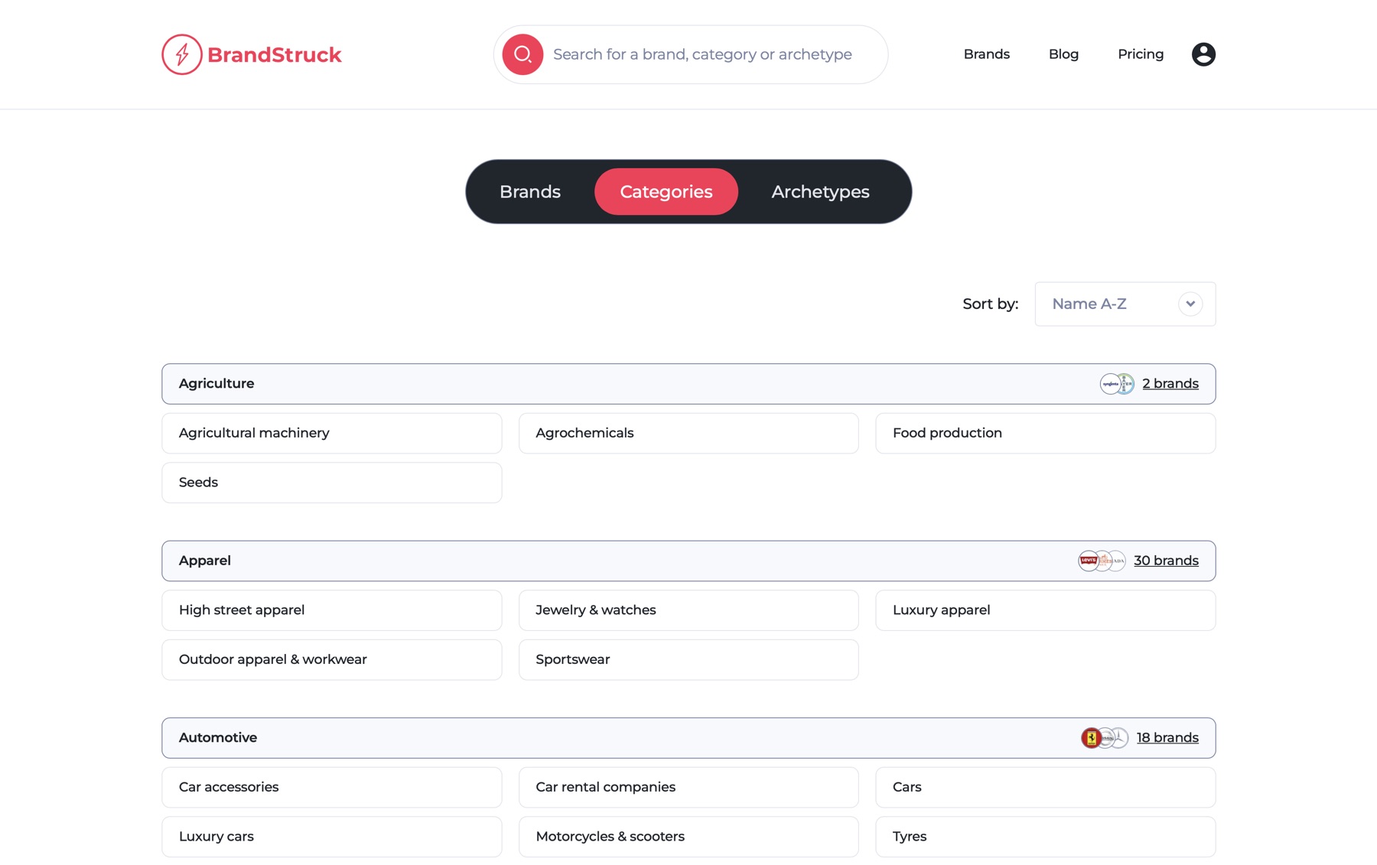1377x865 pixels.
Task: Click the red search magnifier icon
Action: [522, 54]
